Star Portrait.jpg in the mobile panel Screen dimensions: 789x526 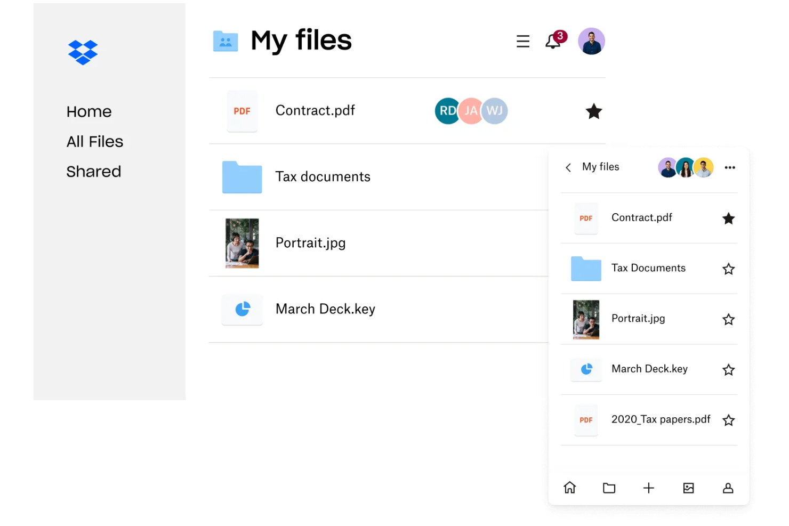[x=729, y=319]
